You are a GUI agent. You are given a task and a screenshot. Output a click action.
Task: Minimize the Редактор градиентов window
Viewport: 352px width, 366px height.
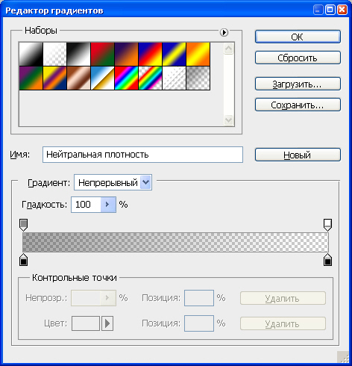[318, 10]
